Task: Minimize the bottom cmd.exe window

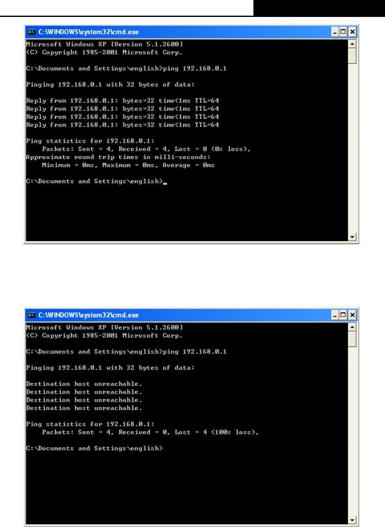Action: [335, 315]
